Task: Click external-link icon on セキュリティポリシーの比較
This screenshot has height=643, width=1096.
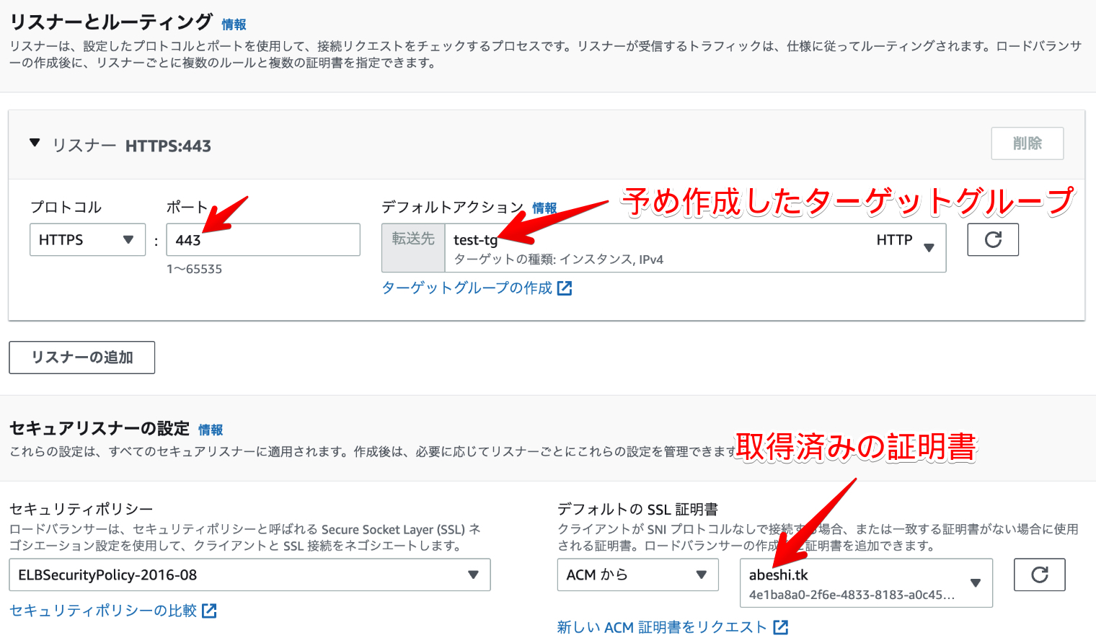Action: (x=208, y=611)
